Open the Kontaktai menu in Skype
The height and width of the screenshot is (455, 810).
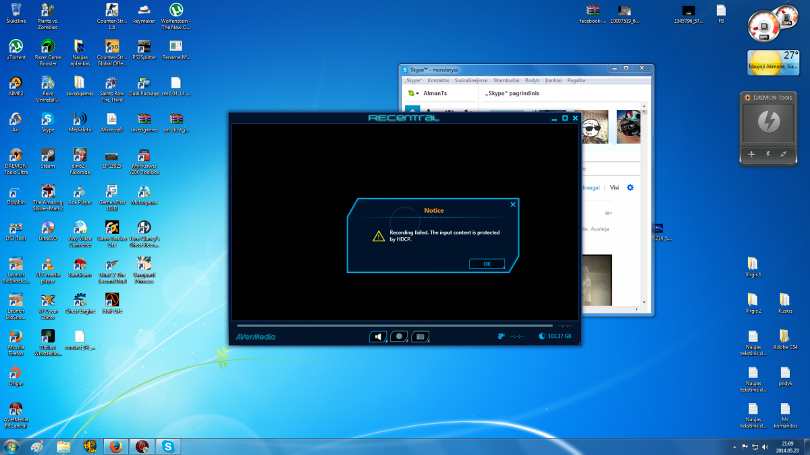coord(438,80)
